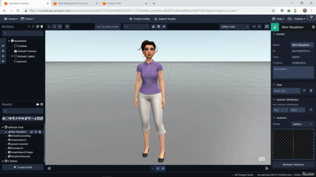Screen dimensions: 316x177
Task: Delete the Blue Skysphere asset
Action: click(40, 132)
